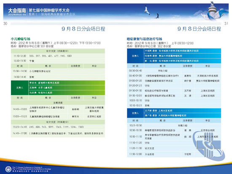Click the left page 9月8日分会场日程 title

[x=84, y=29]
